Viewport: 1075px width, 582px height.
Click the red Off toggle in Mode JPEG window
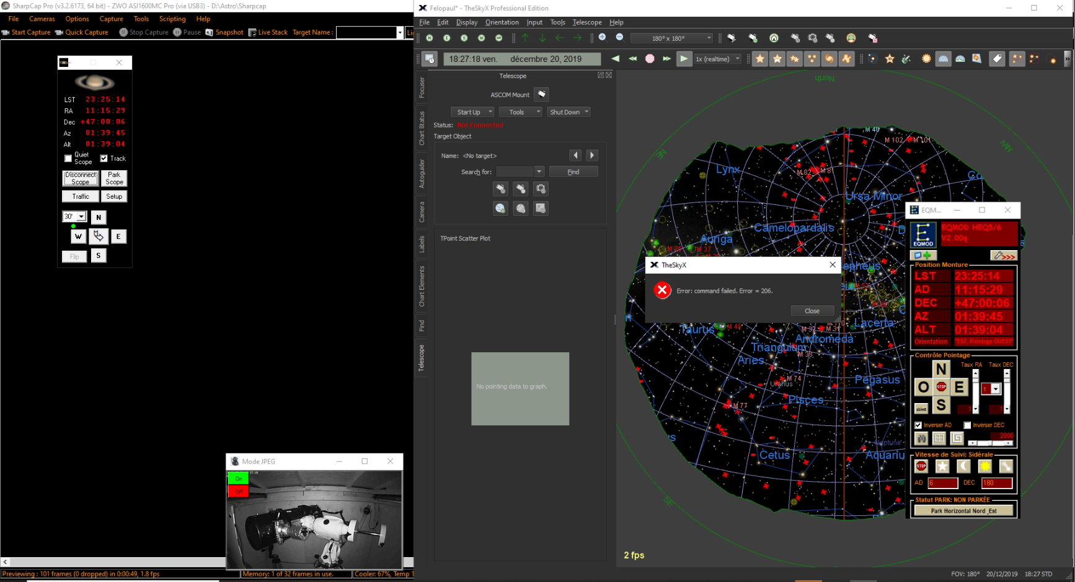239,491
